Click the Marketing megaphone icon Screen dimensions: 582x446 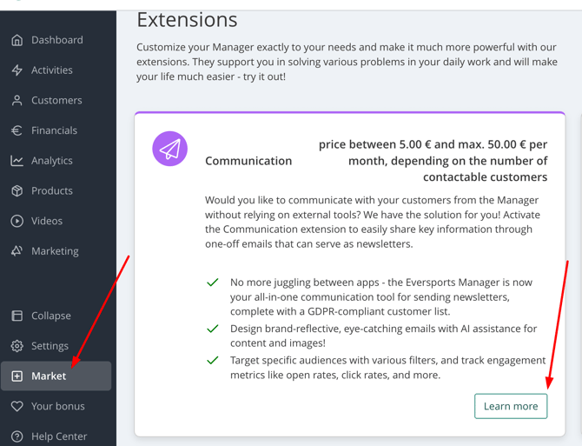coord(17,251)
